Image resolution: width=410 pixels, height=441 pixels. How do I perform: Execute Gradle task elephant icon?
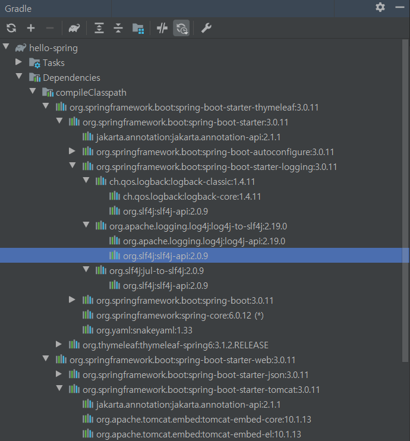74,28
